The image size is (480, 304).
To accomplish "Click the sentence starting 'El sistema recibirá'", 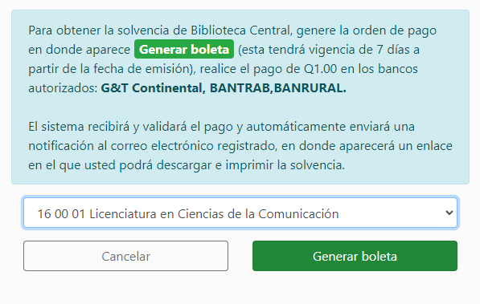I will [240, 146].
